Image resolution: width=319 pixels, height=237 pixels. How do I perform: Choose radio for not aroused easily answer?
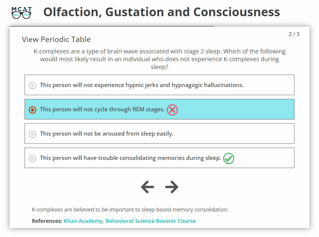coord(32,134)
